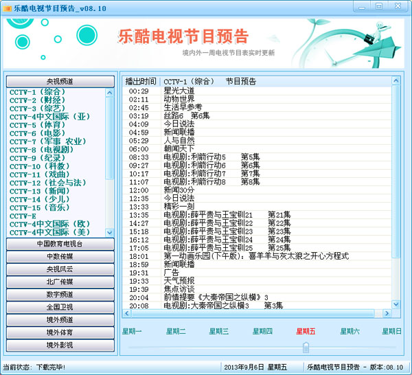412x375 pixels.
Task: Switch to 星期三 schedule
Action: pos(219,331)
